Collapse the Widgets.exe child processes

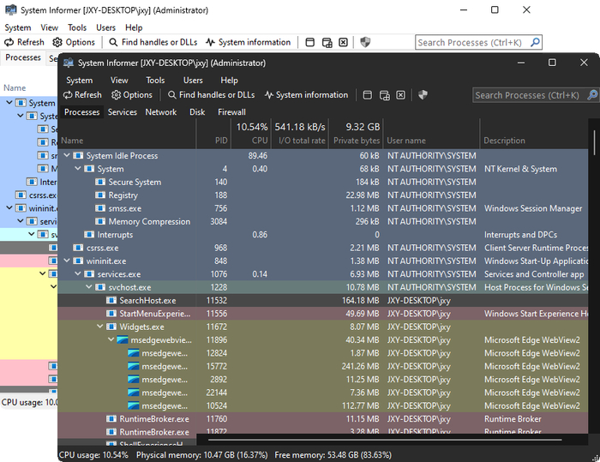coord(100,327)
